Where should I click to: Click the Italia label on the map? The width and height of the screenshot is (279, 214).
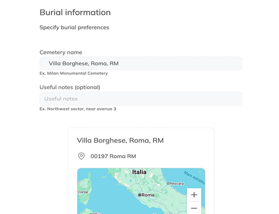tap(139, 172)
